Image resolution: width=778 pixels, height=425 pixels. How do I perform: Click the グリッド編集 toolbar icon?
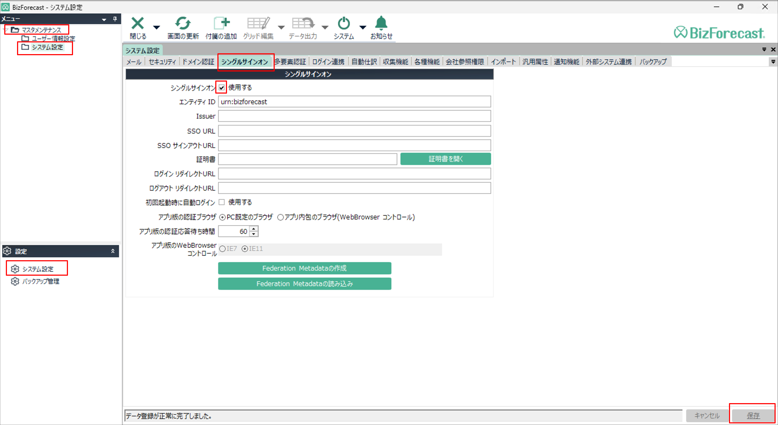pos(258,23)
